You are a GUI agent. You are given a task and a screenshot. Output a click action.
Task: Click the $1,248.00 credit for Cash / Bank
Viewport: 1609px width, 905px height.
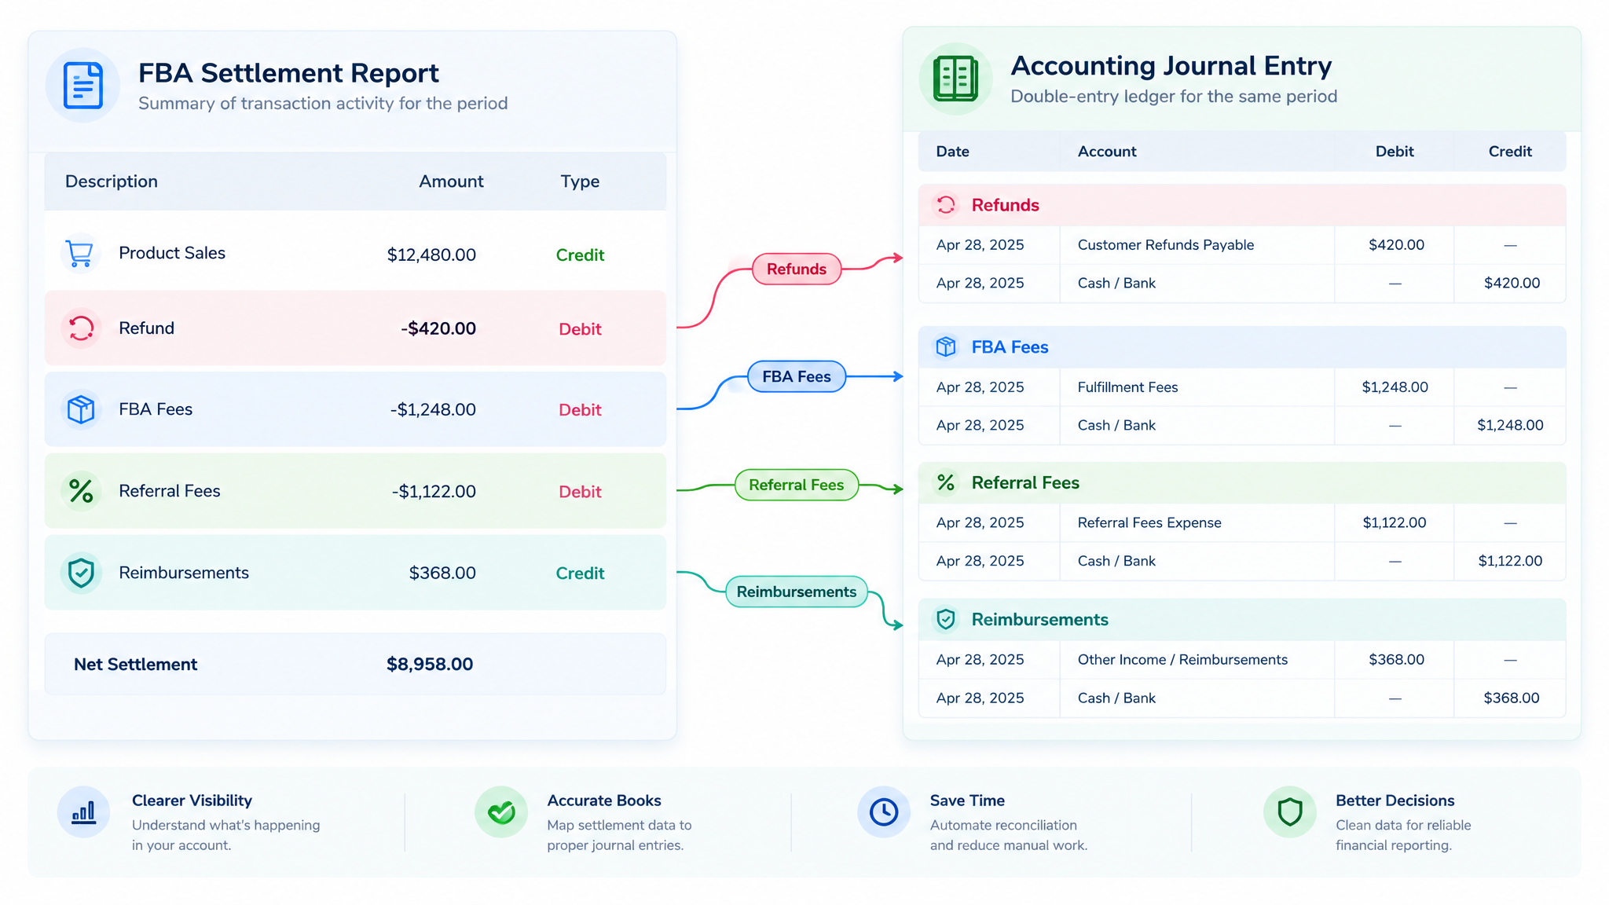[1510, 425]
